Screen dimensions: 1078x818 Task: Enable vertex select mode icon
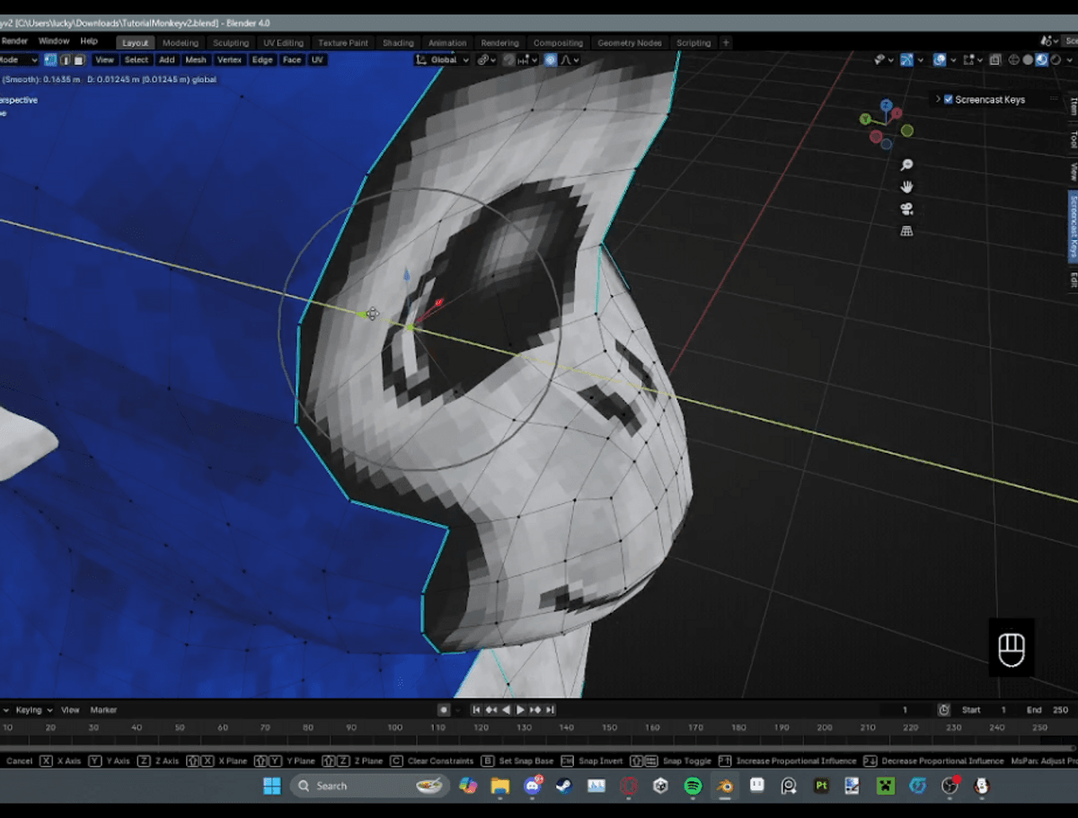[x=50, y=60]
